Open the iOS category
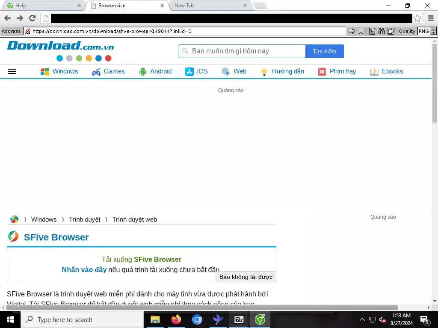 pyautogui.click(x=196, y=71)
